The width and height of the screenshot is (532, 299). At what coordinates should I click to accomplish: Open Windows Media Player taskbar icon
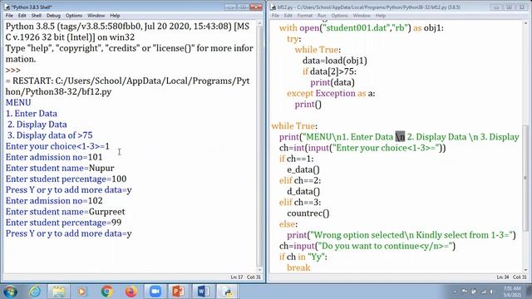81,292
